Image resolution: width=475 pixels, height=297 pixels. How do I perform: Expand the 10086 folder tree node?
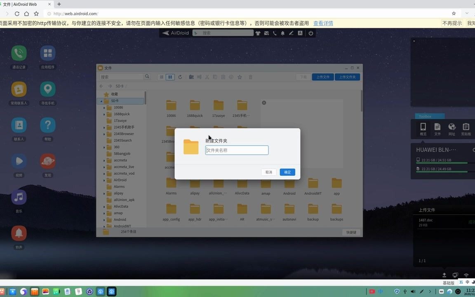click(x=104, y=108)
